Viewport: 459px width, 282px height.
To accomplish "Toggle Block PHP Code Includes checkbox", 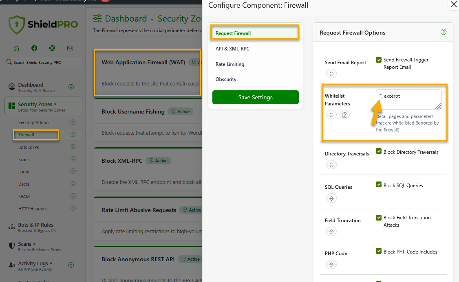I will pyautogui.click(x=379, y=251).
